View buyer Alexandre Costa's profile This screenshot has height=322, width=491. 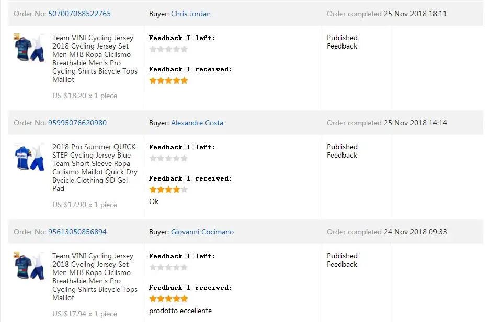[197, 123]
